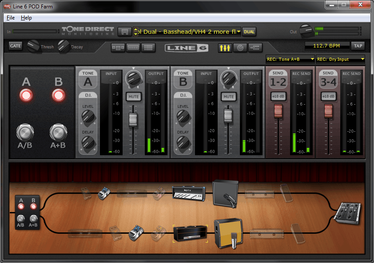Click the Tone A D.I. Level knob
This screenshot has width=374, height=263.
(88, 117)
